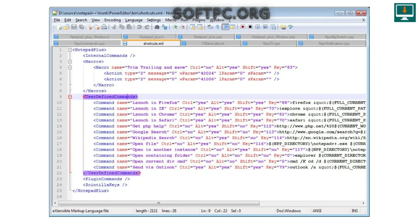Open the Search menu

[81, 20]
